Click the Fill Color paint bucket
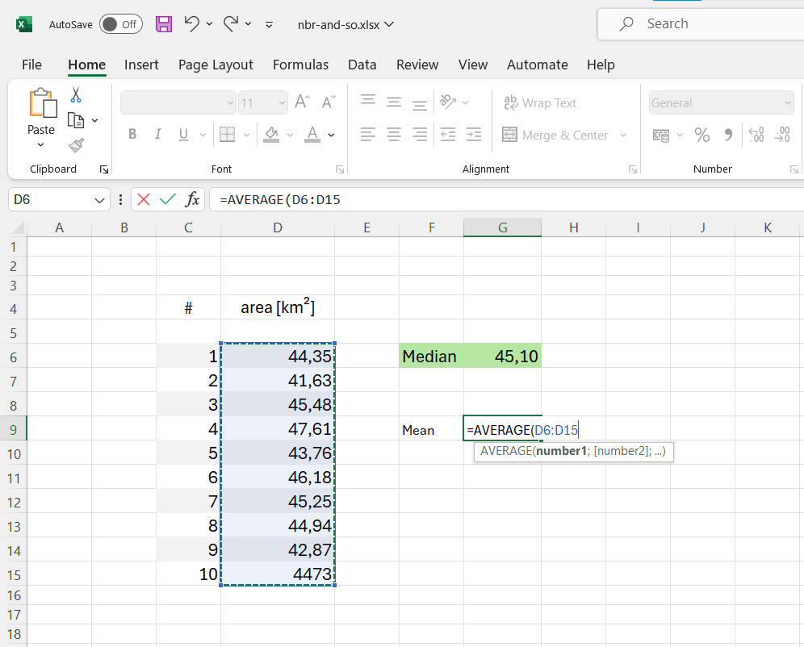Screen dimensions: 804x647 point(271,135)
